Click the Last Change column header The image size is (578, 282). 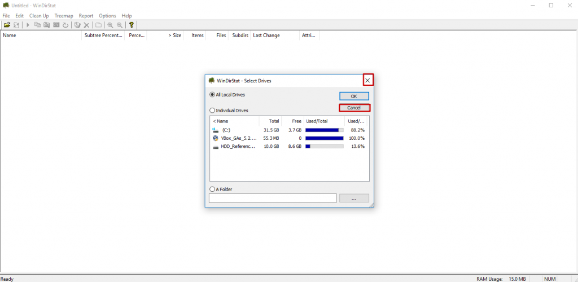tap(275, 36)
